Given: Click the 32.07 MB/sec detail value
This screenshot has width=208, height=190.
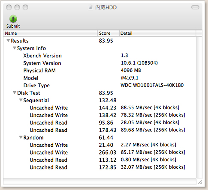Looking at the screenshot, I should (153, 167).
